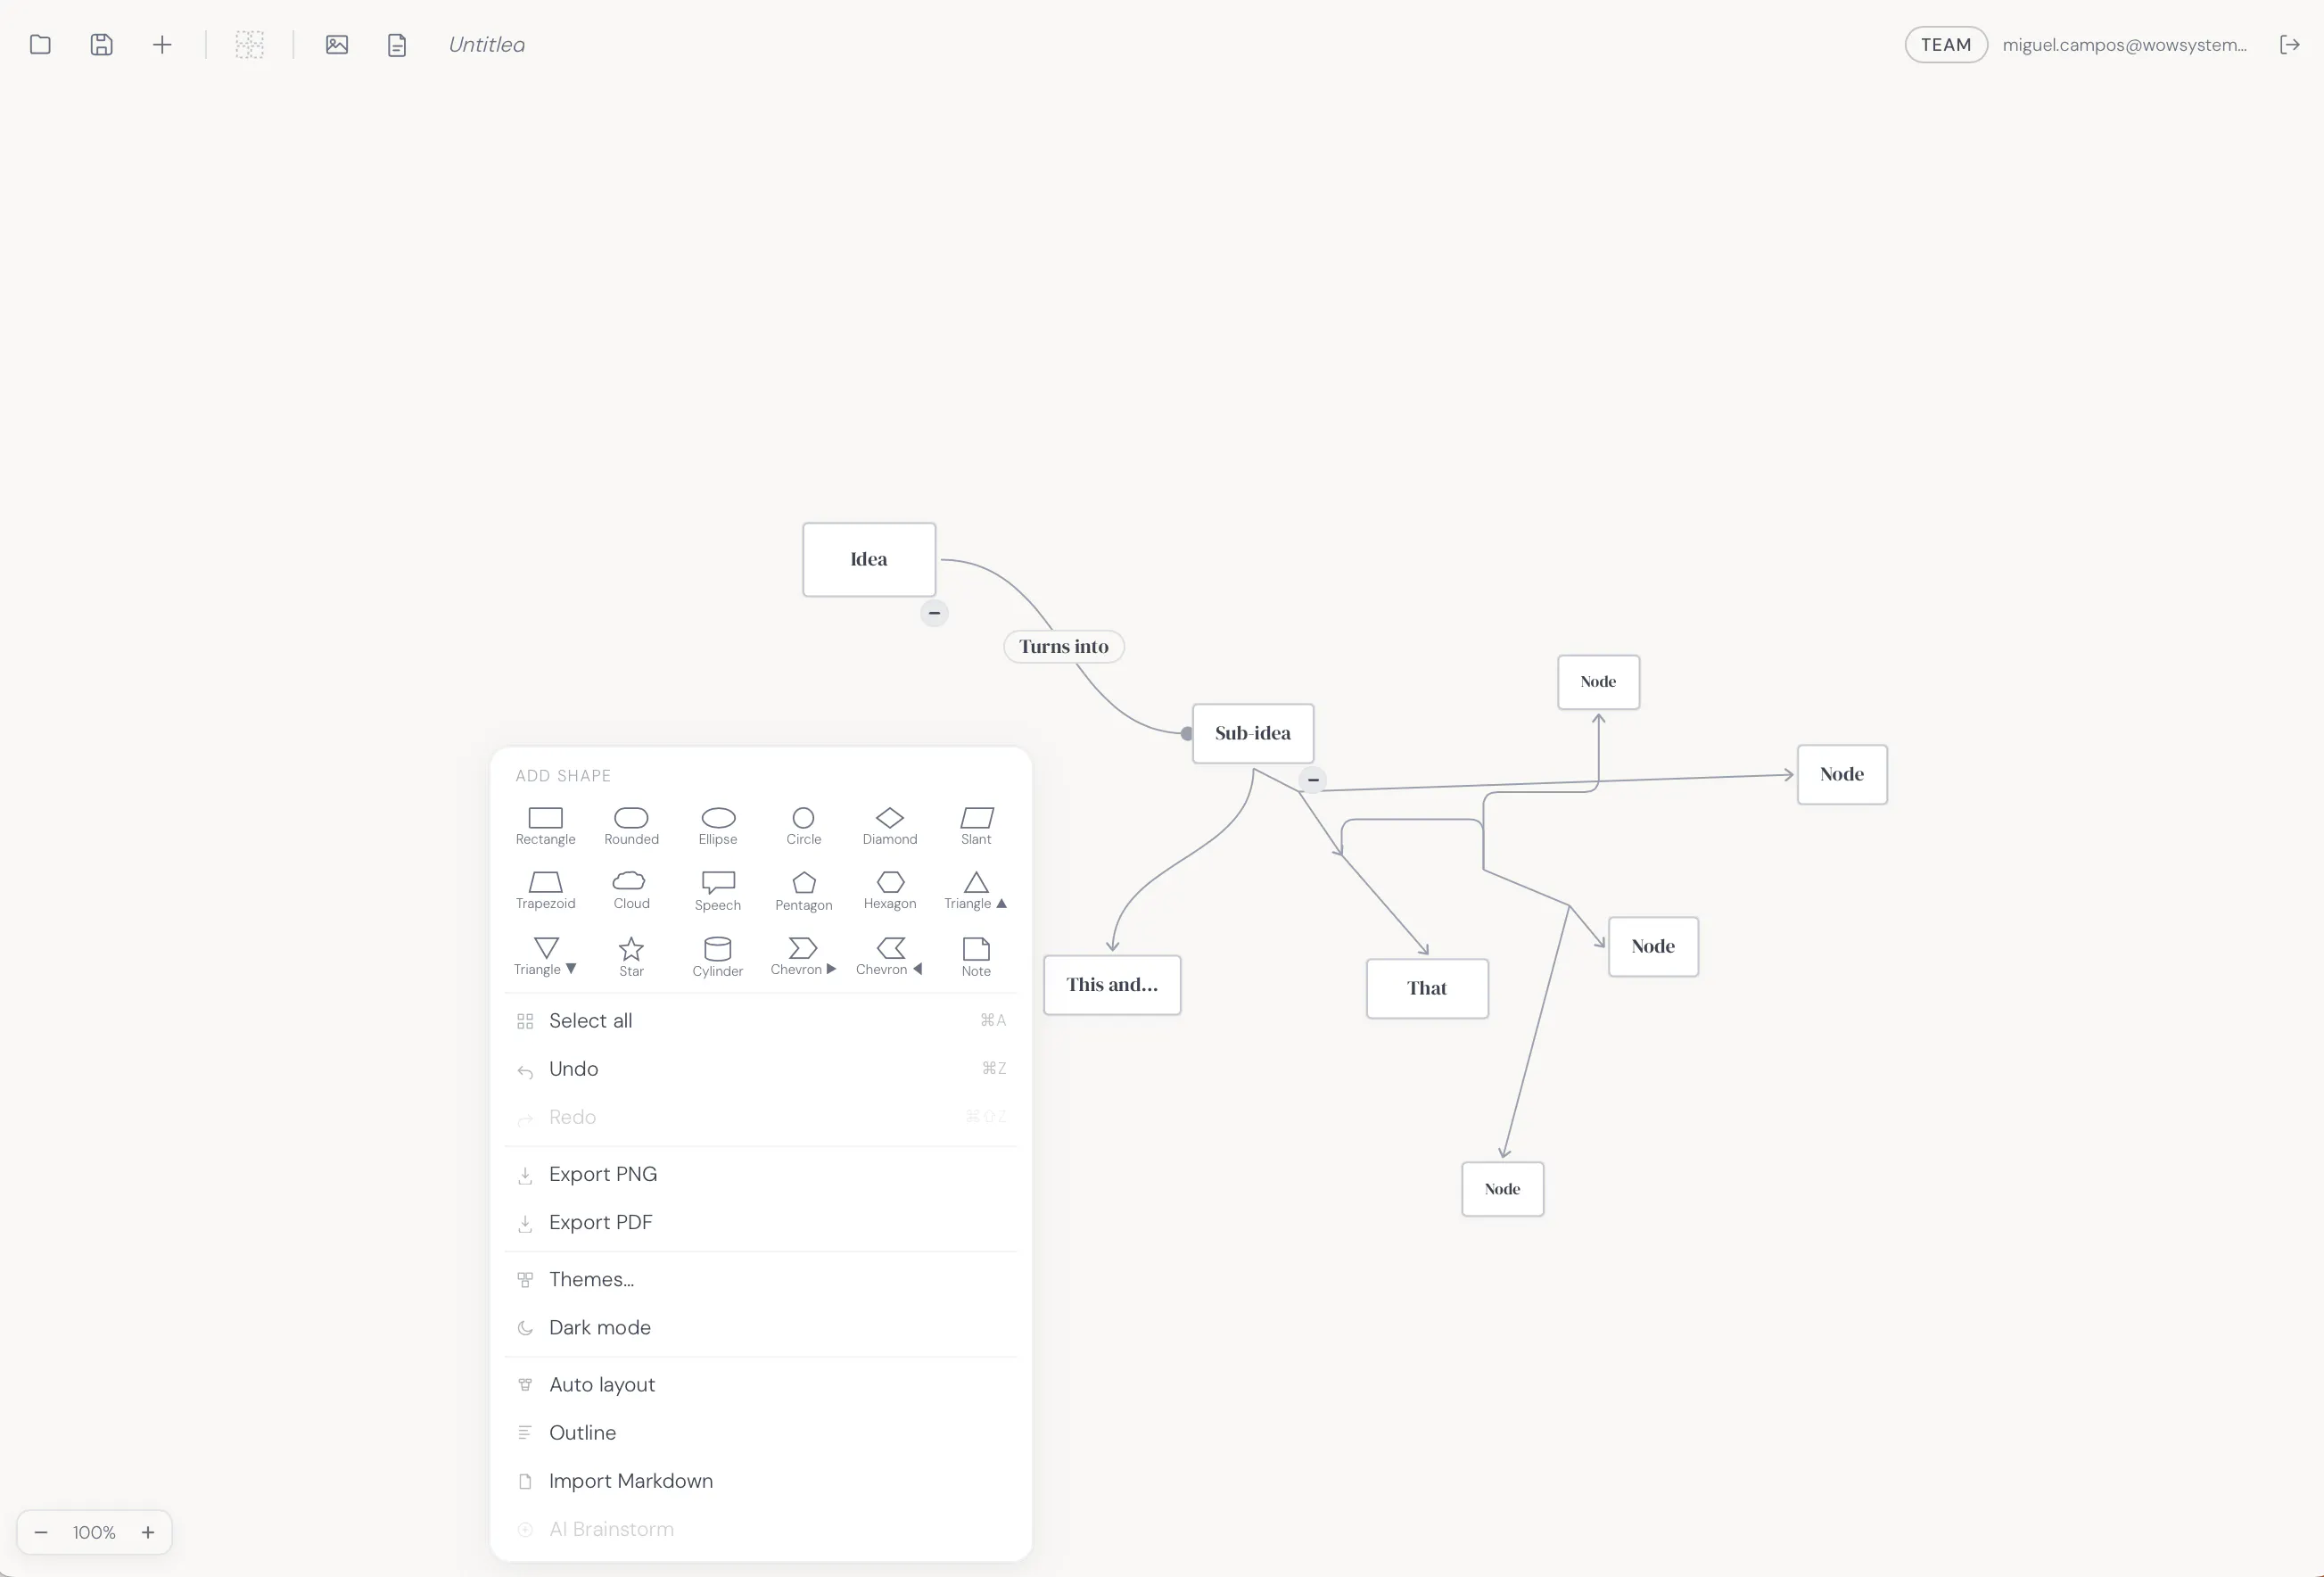2324x1577 pixels.
Task: Add a Rounded shape
Action: (631, 826)
